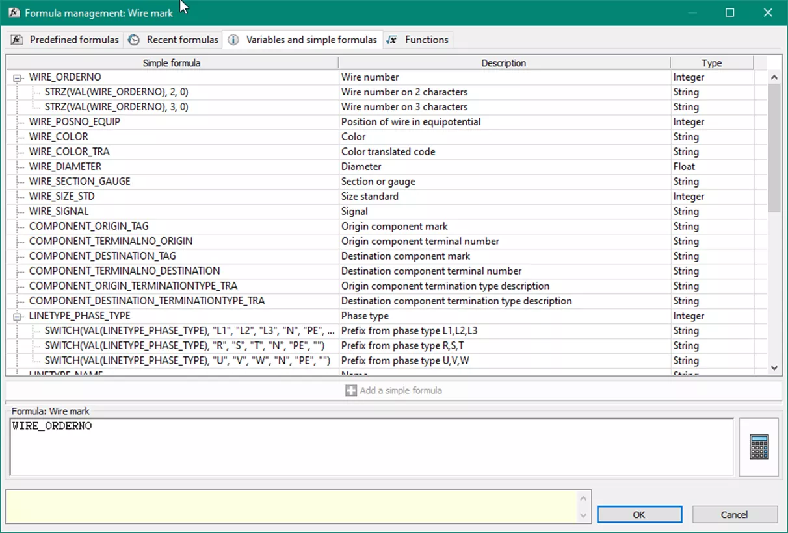788x533 pixels.
Task: Switch to the Predefined formulas tab
Action: tap(73, 40)
